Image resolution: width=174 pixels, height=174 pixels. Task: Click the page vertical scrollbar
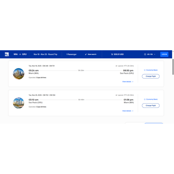[x=173, y=67]
